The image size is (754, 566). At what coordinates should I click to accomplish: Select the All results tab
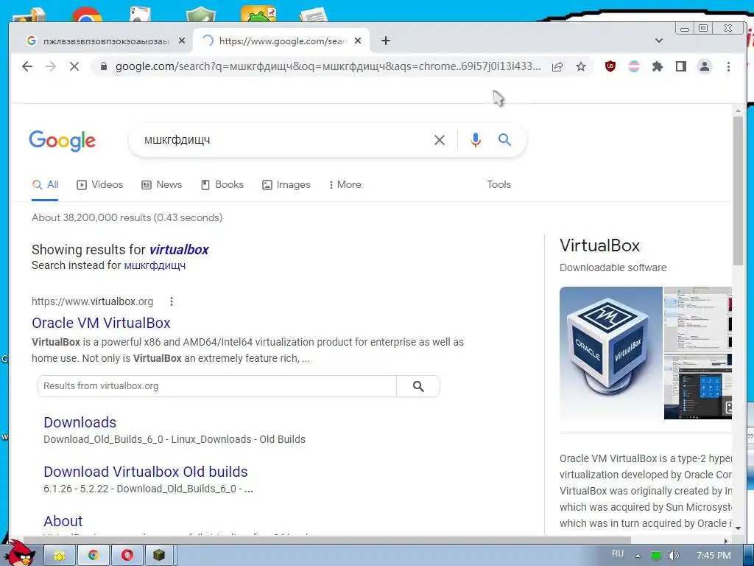point(45,185)
